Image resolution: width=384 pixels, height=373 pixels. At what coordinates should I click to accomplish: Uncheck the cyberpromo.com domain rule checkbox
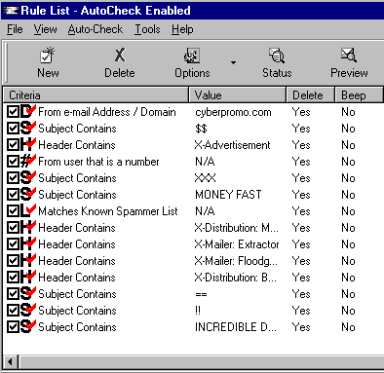(x=13, y=112)
